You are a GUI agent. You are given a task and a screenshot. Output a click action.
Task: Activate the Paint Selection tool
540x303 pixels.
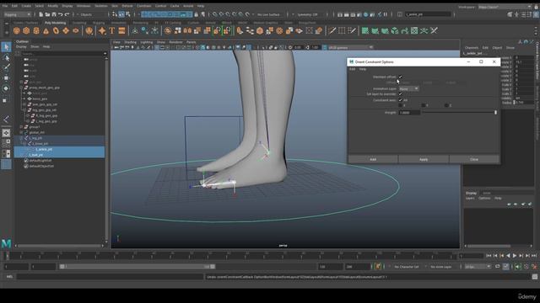coord(6,67)
